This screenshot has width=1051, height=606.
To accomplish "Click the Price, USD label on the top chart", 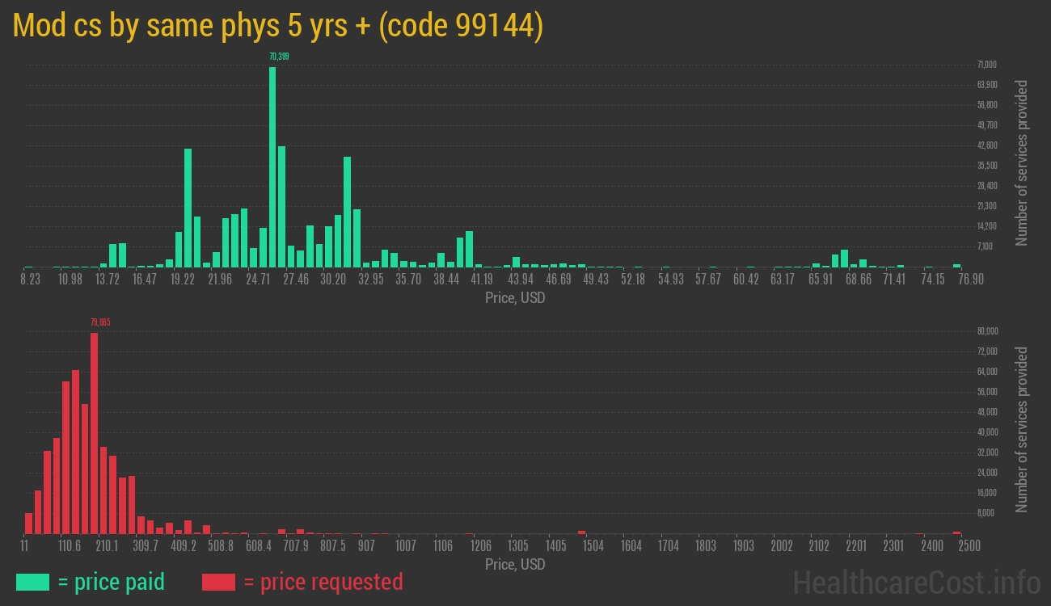I will (x=515, y=297).
